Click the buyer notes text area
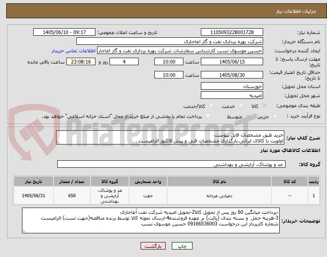327x257 pixels. pyautogui.click(x=151, y=220)
